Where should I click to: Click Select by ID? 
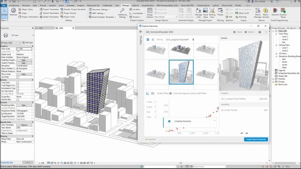(x=242, y=13)
